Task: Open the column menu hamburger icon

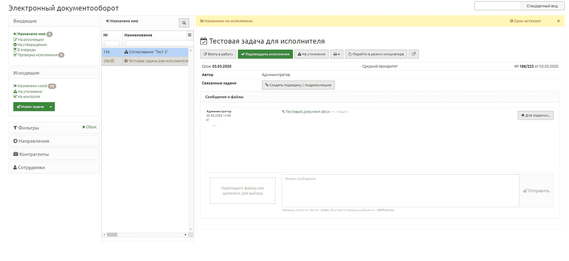Action: (190, 35)
